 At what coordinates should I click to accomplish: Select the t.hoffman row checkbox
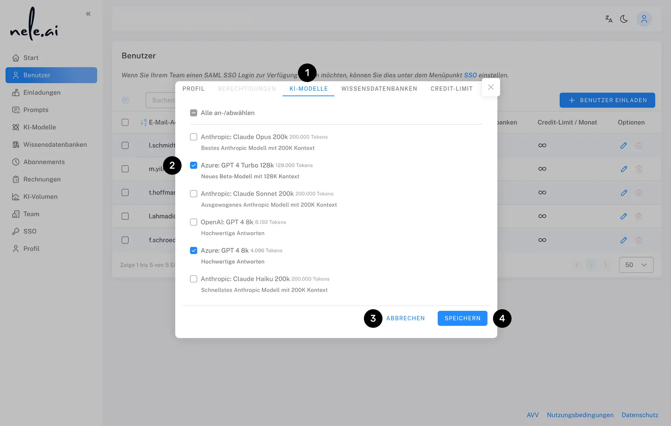coord(125,192)
